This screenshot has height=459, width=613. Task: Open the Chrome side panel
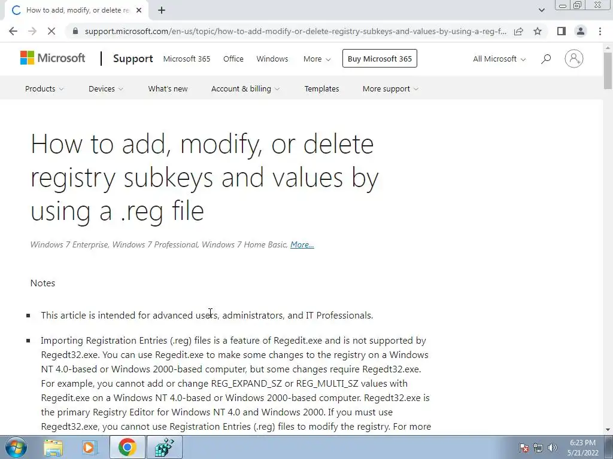click(x=562, y=31)
